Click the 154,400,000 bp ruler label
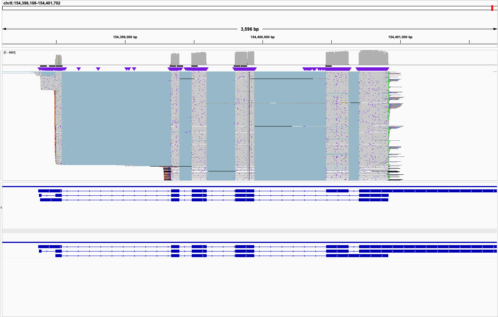Screen dimensions: 498x317 (262, 37)
